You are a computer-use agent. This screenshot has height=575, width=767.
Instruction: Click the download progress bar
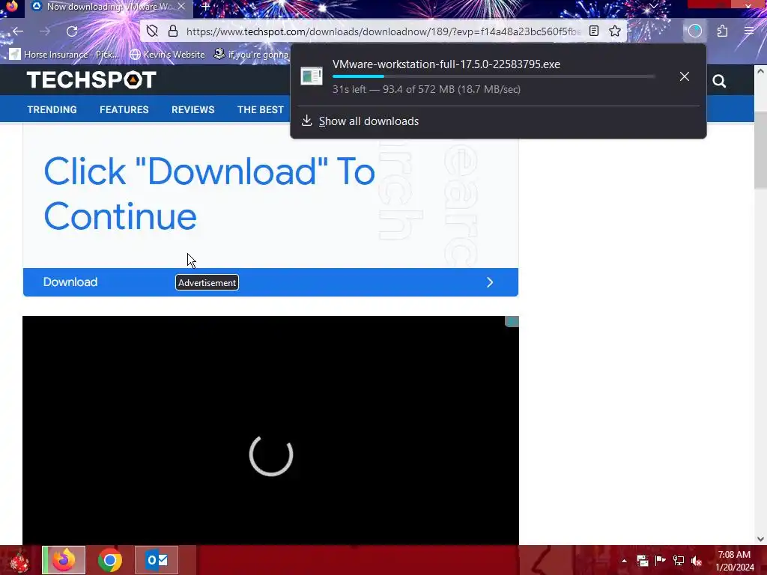point(494,76)
